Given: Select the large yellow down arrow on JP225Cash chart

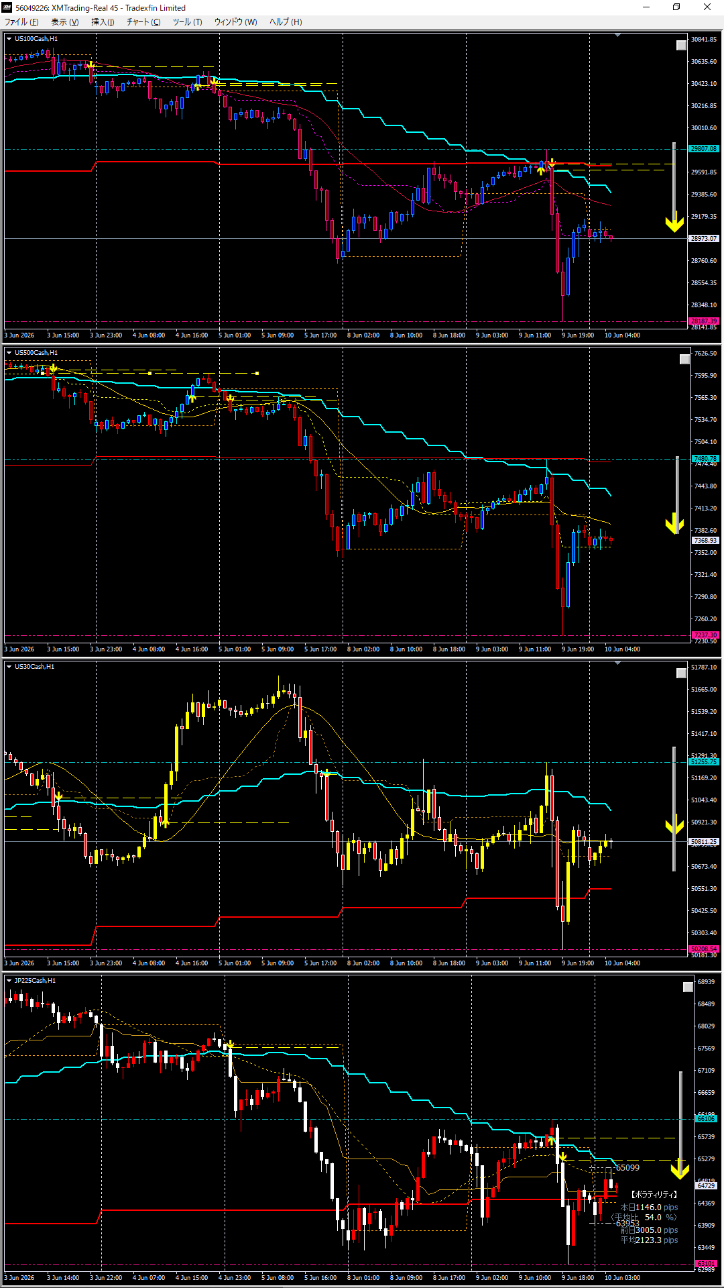Looking at the screenshot, I should coord(680,1169).
